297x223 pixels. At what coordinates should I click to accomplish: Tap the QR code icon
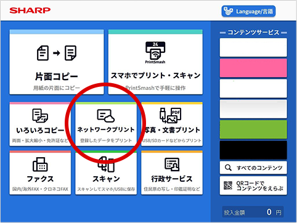tap(228, 185)
